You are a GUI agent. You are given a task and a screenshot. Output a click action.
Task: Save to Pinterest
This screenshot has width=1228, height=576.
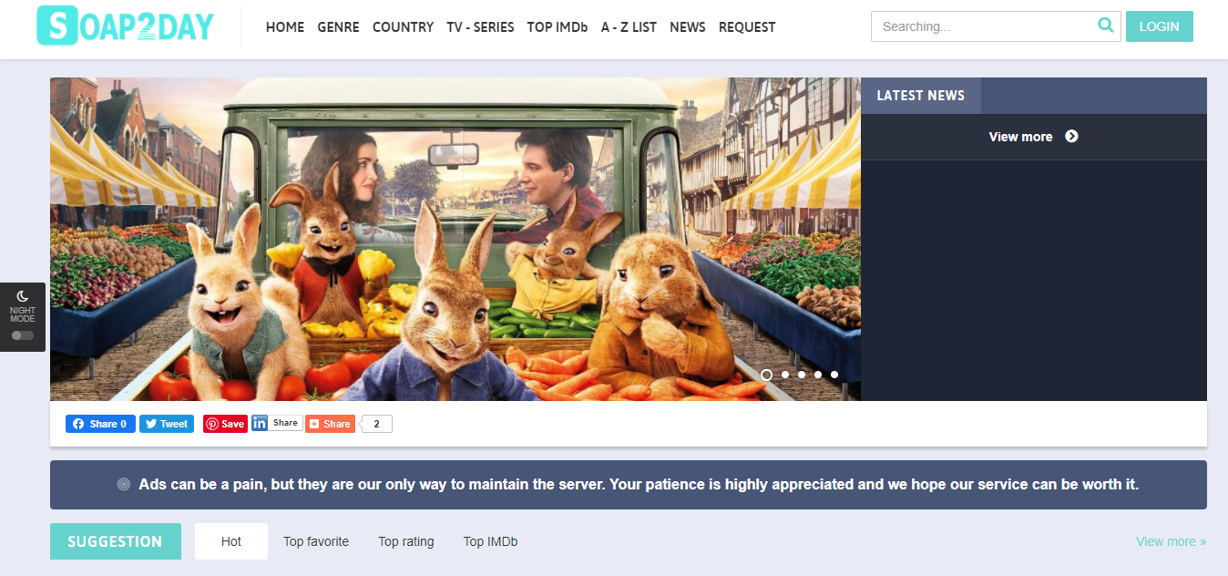pos(225,424)
